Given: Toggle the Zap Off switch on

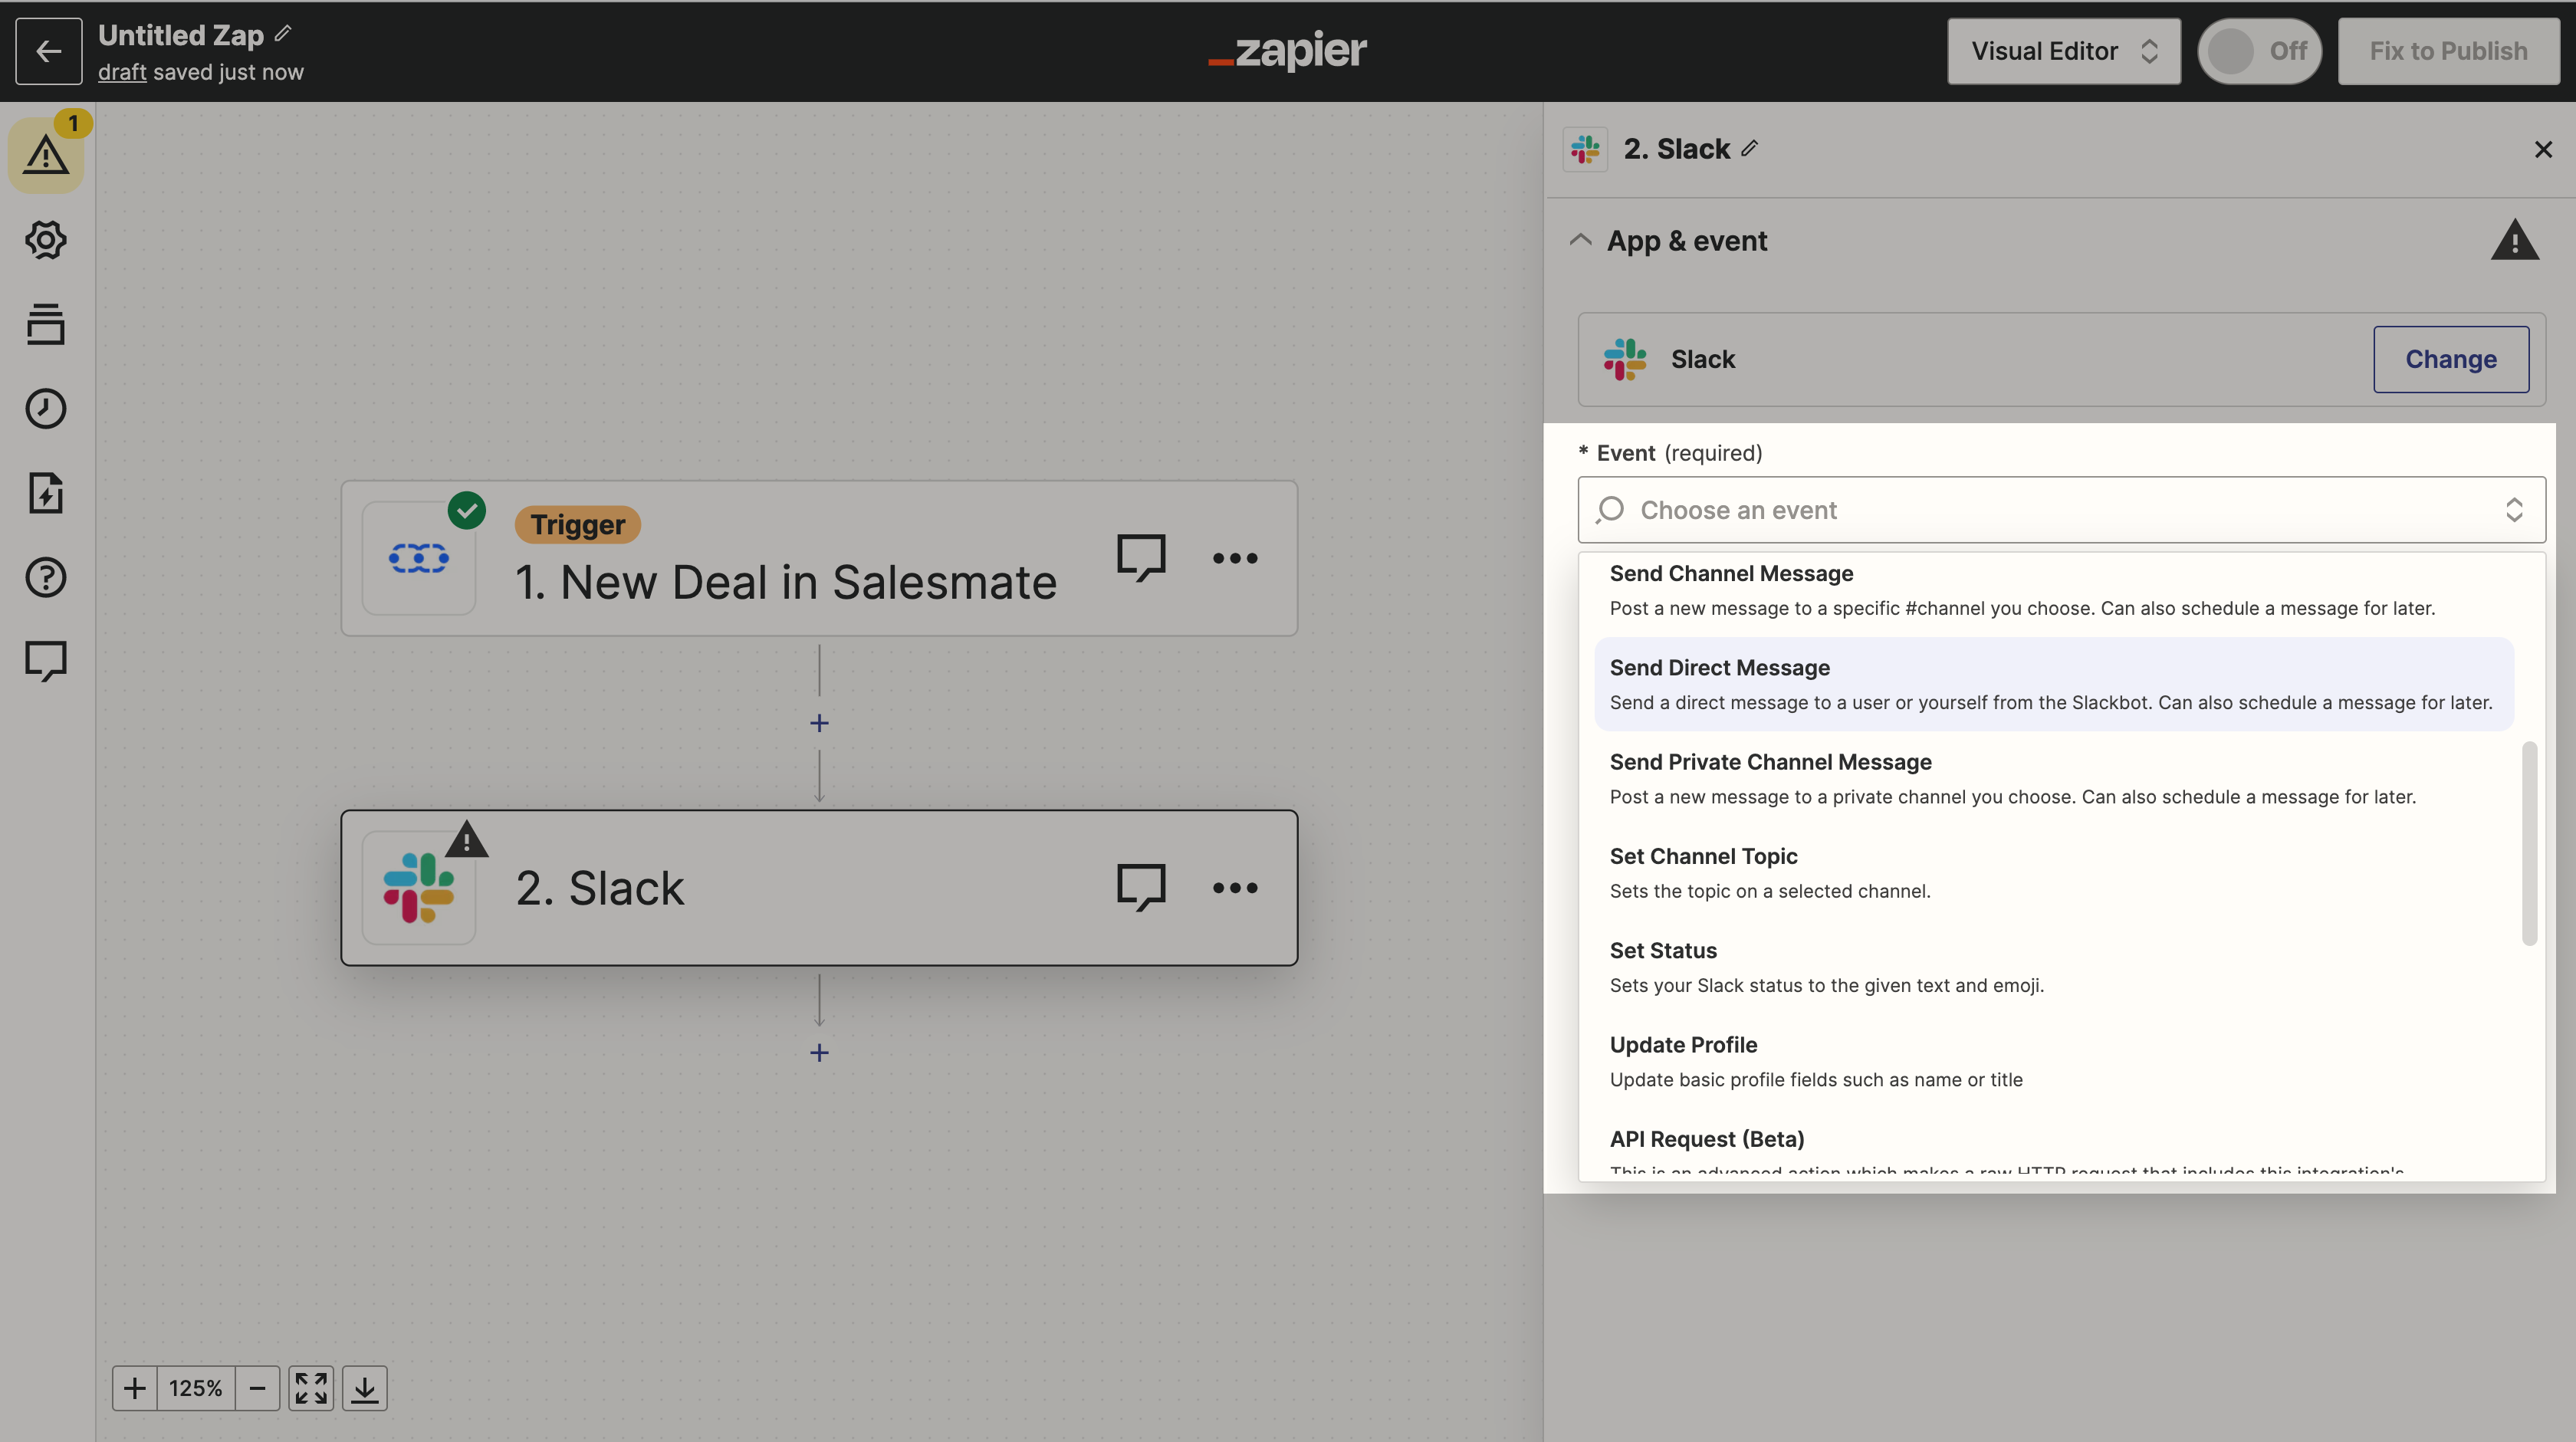Looking at the screenshot, I should coord(2259,51).
